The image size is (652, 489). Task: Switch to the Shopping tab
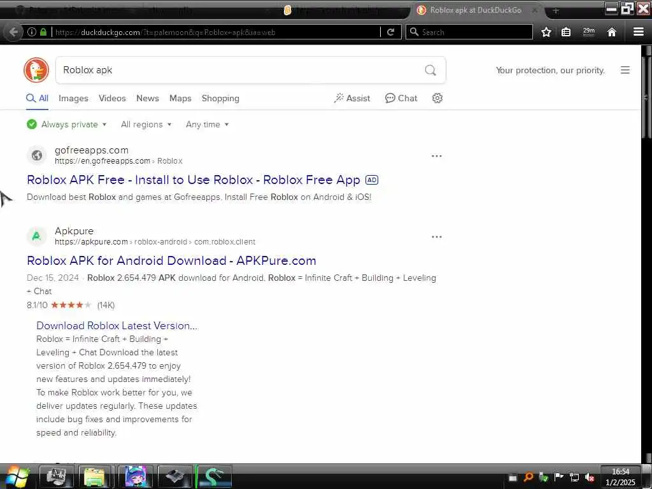tap(220, 99)
